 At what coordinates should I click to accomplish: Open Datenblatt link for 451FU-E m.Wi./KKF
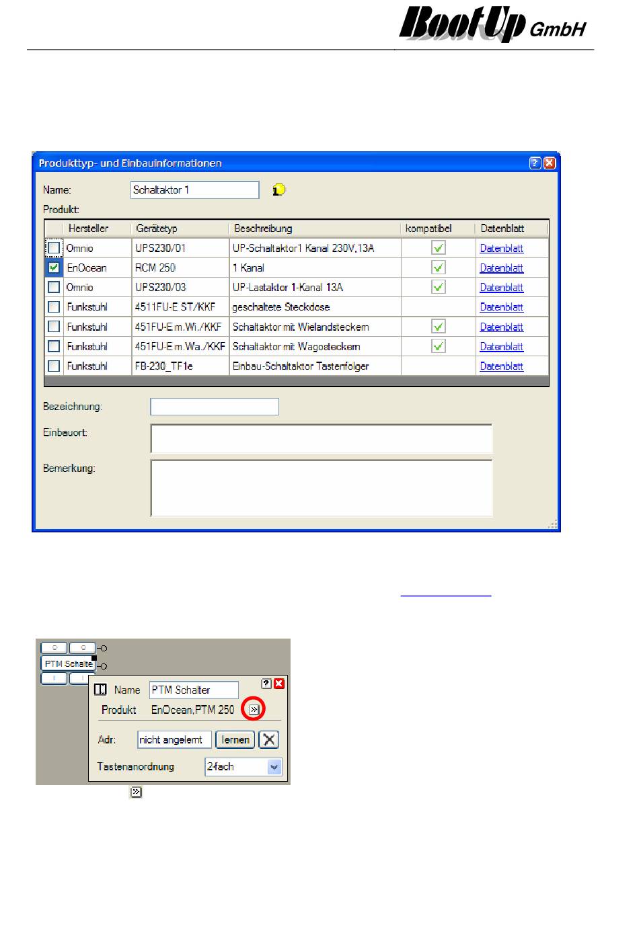(x=502, y=327)
